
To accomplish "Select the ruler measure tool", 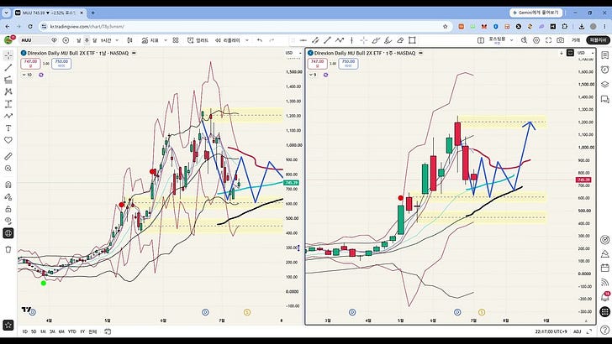I will (8, 157).
